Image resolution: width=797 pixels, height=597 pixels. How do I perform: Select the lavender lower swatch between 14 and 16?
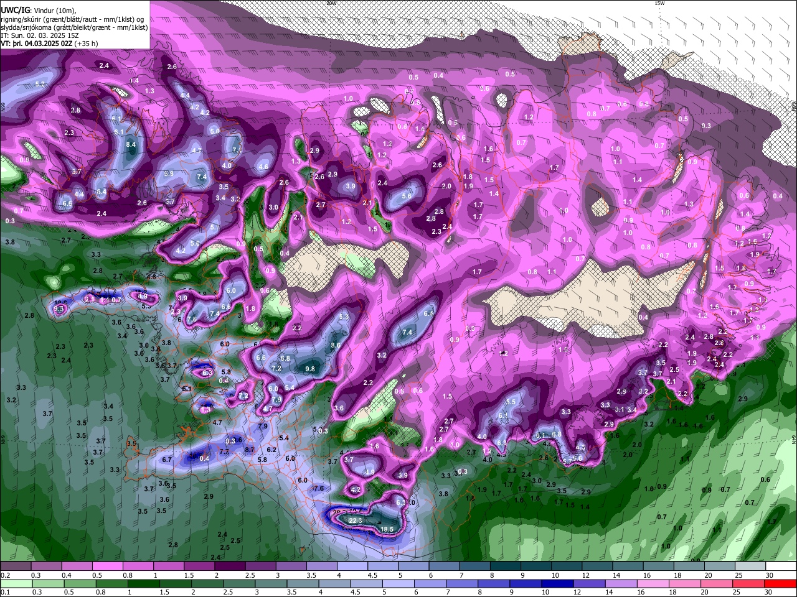621,584
